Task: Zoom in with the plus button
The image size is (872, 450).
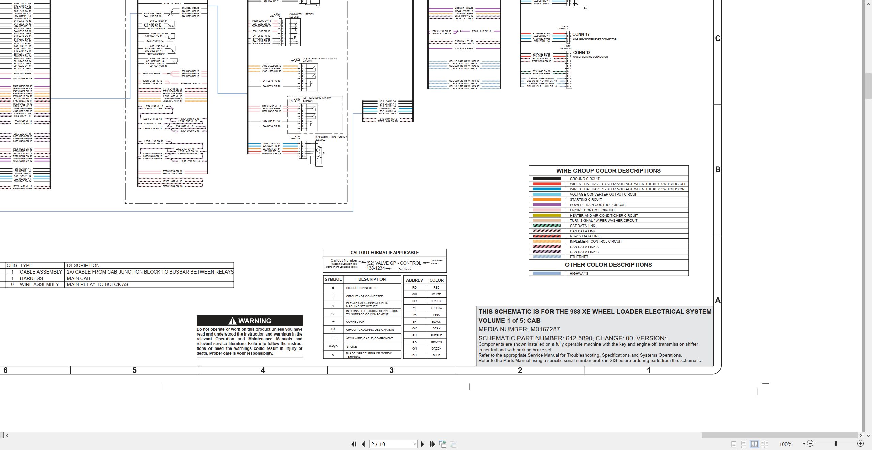Action: click(860, 444)
